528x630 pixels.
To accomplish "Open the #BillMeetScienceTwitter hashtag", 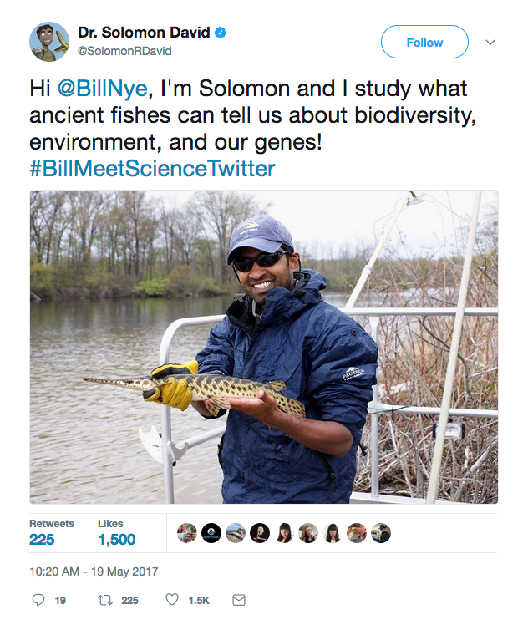I will pos(152,169).
